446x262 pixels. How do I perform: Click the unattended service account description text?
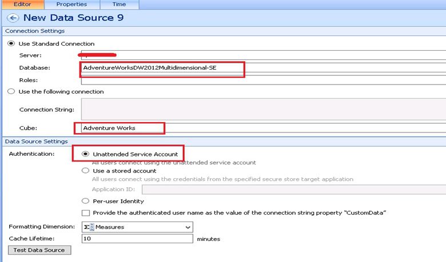coord(174,163)
